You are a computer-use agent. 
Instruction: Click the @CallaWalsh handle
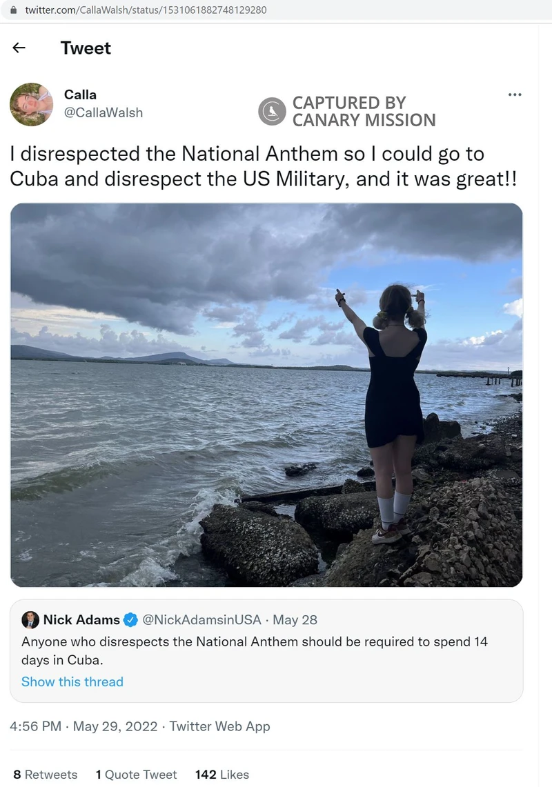tap(103, 112)
